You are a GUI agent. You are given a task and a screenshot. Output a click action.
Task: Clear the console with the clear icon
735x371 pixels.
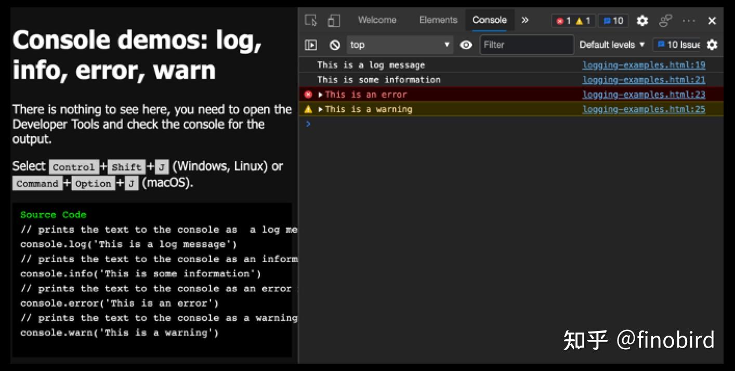pos(335,45)
